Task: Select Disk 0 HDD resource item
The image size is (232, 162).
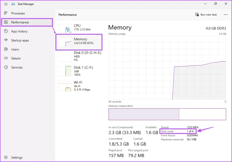Action: [79, 56]
